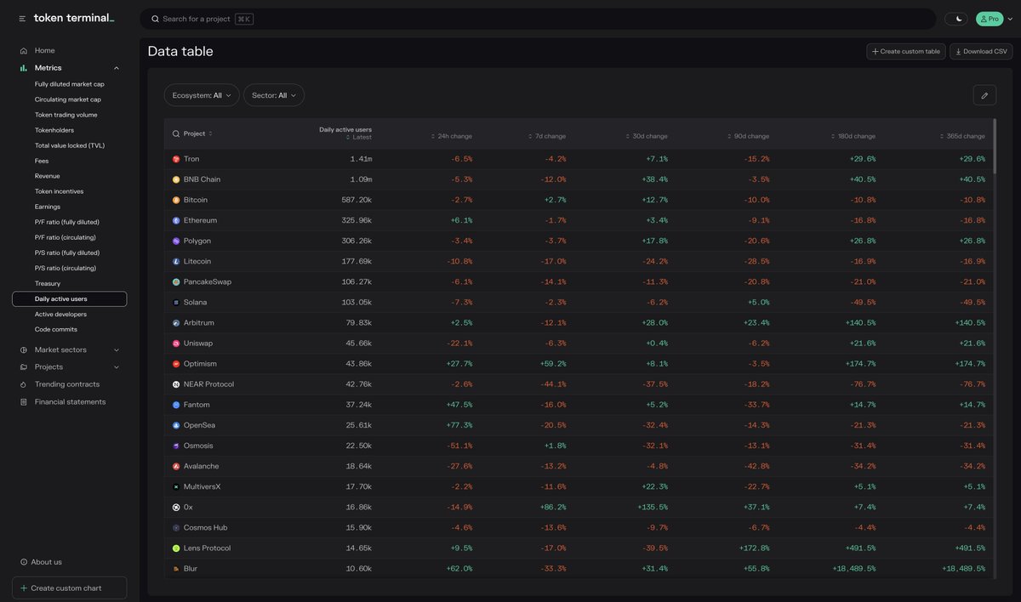Select Blur's +18,489.5% 365d change cell
Screen dimensions: 1021x602
tap(963, 569)
